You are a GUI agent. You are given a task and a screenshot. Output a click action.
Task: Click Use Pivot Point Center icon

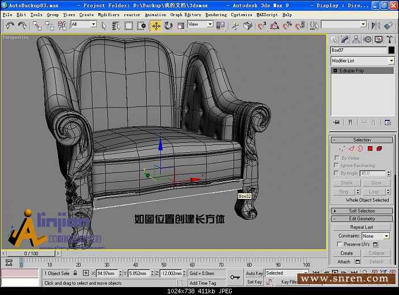(x=221, y=25)
